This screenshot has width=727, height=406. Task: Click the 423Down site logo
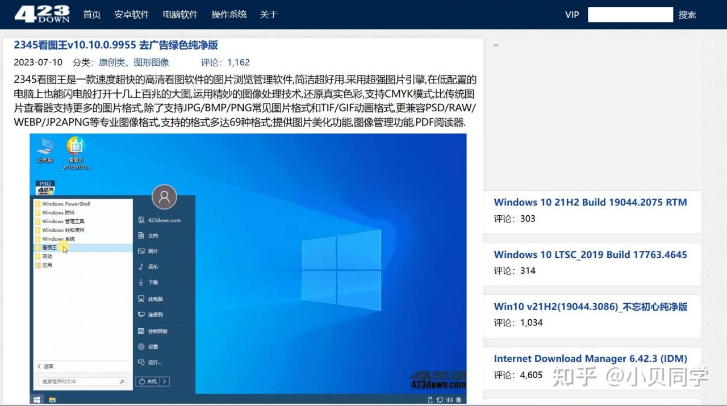(42, 14)
